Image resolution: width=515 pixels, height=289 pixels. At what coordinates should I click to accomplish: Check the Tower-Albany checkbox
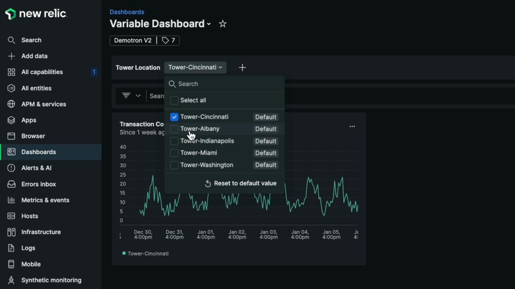click(x=174, y=129)
